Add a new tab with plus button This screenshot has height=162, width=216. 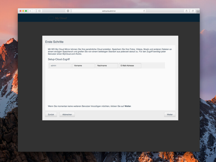pyautogui.click(x=198, y=12)
